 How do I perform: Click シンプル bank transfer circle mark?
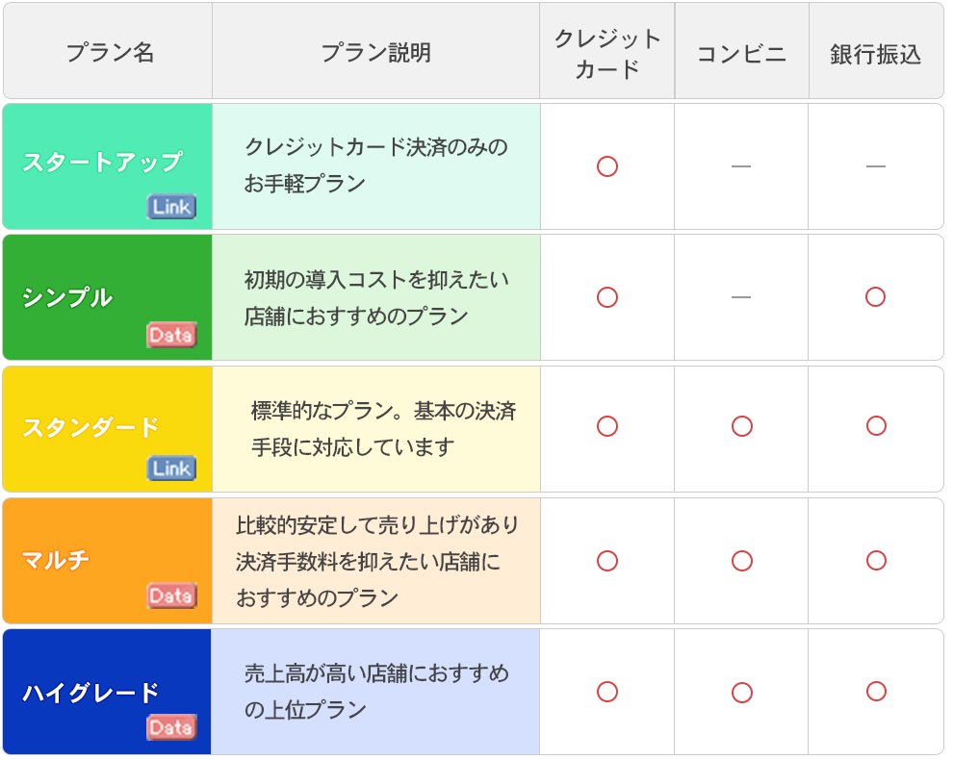[875, 296]
